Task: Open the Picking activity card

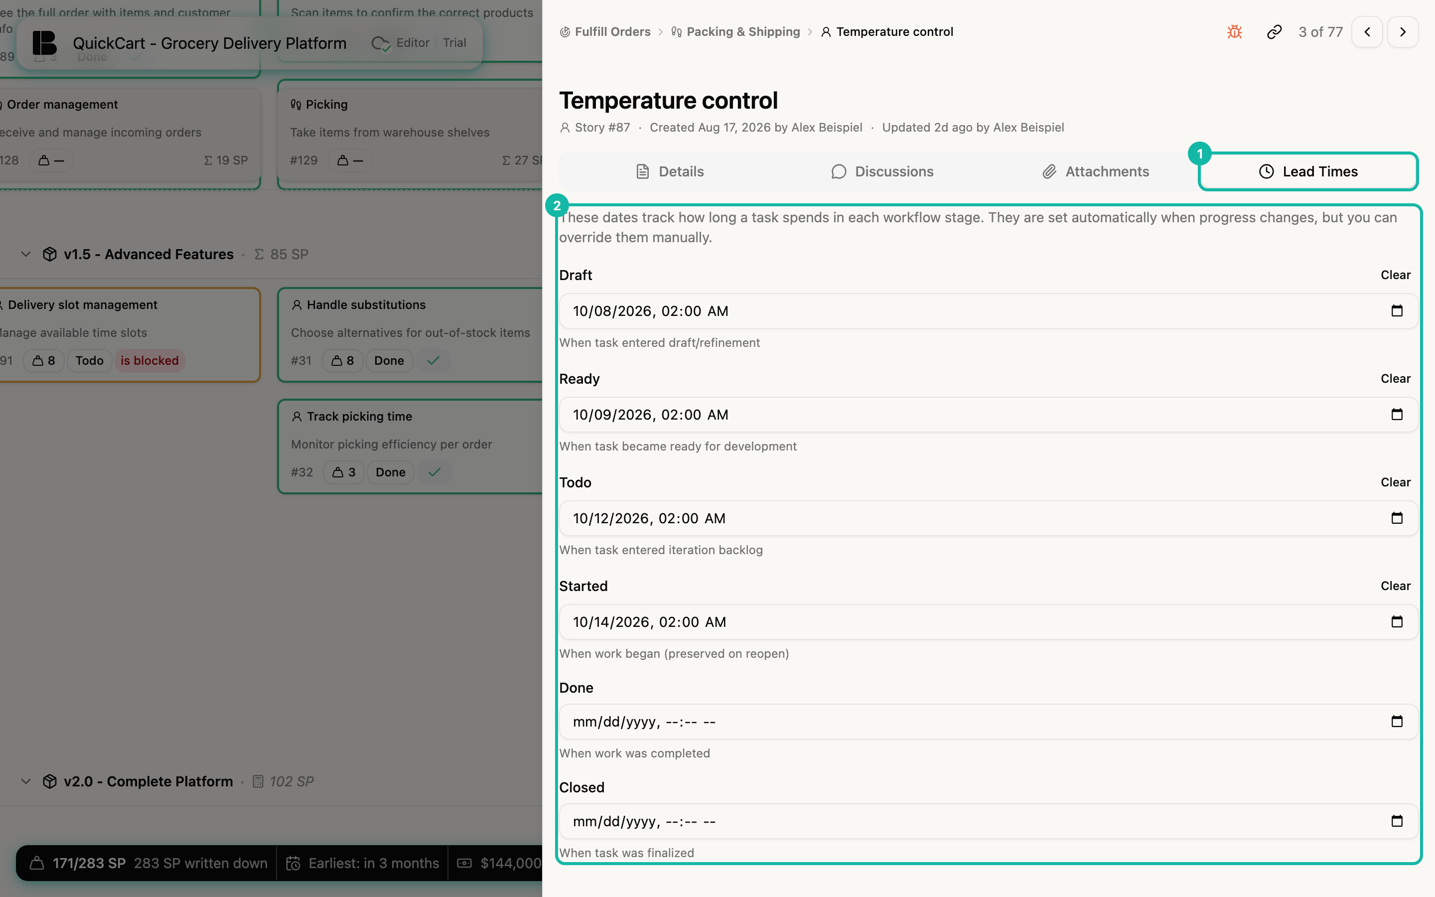Action: [x=411, y=134]
